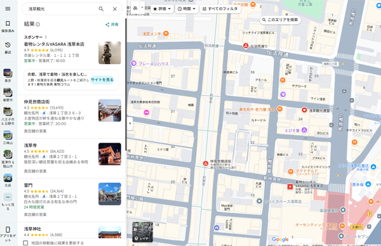Show more recents (もっと見る)
This screenshot has width=381, height=246.
coord(8,202)
